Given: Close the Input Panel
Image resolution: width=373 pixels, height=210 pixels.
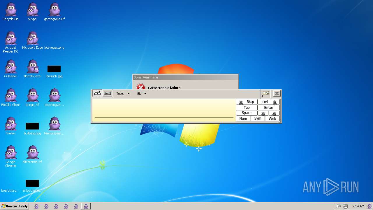Looking at the screenshot, I should pos(277,94).
